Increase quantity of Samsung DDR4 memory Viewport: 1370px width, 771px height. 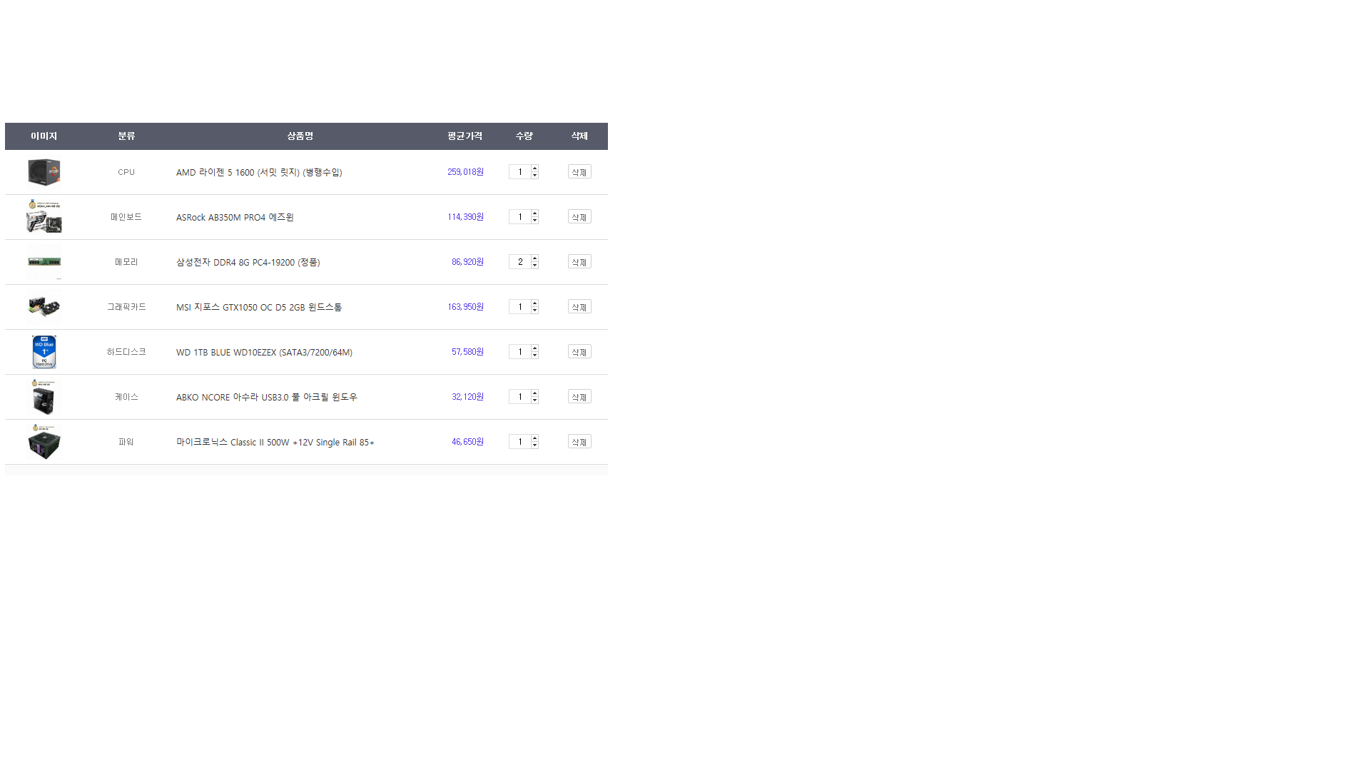pos(535,258)
